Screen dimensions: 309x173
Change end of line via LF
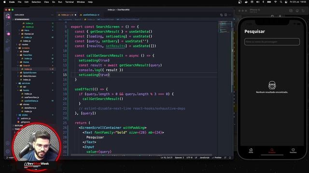(x=196, y=158)
